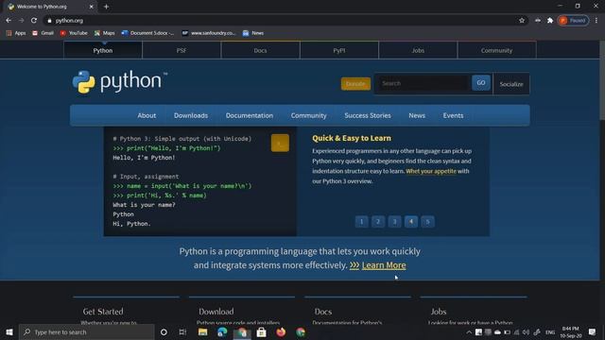
Task: Focus the site Search field
Action: pyautogui.click(x=423, y=83)
